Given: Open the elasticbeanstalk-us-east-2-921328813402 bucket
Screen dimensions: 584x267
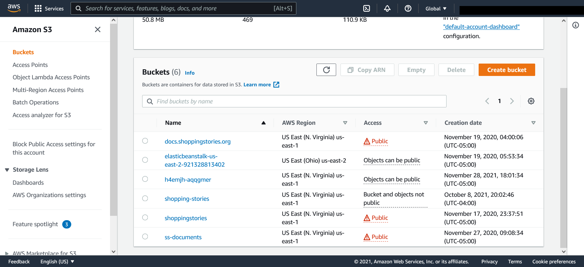Looking at the screenshot, I should 195,160.
